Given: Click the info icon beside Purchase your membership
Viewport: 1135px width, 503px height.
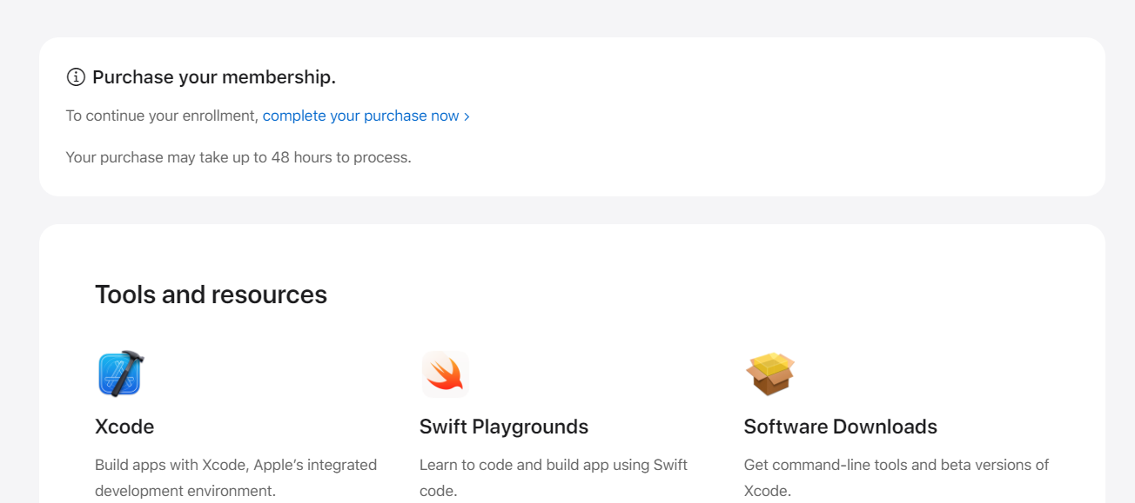Looking at the screenshot, I should 76,77.
